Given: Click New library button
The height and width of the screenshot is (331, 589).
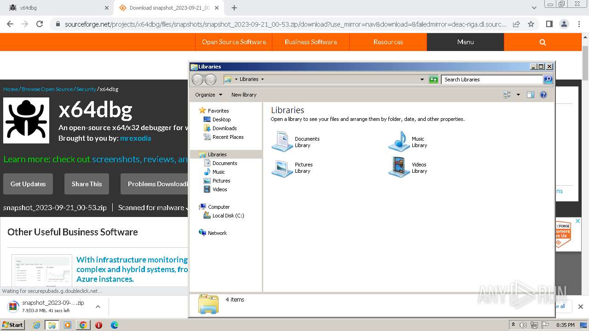Looking at the screenshot, I should tap(244, 95).
